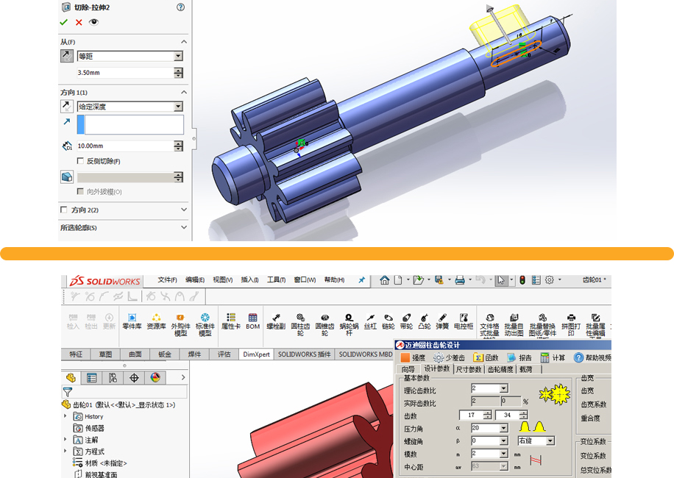
Task: Open the 属性卡 property card
Action: (231, 321)
